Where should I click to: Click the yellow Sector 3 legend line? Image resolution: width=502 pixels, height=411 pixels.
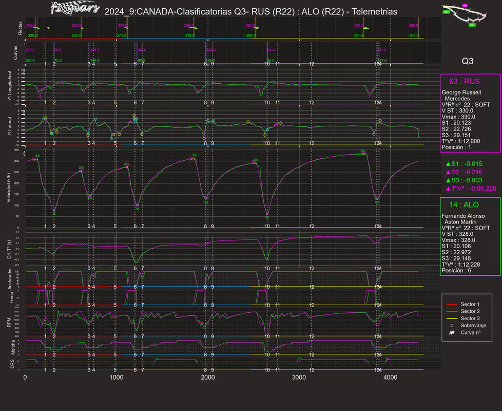(451, 319)
